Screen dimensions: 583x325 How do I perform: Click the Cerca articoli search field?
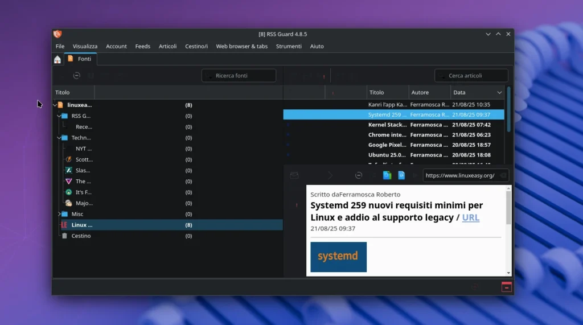tap(471, 76)
